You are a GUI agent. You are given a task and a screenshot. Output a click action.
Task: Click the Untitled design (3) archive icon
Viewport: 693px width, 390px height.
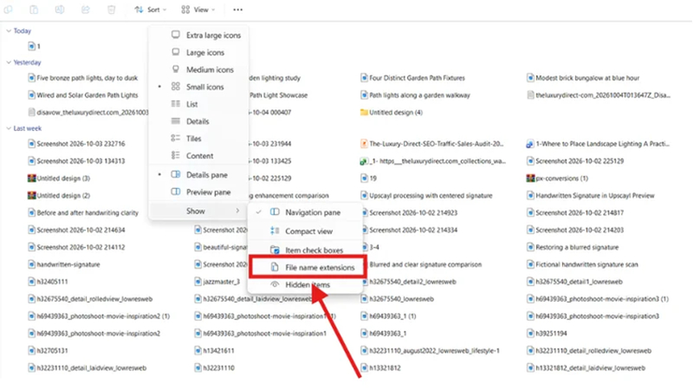point(31,179)
